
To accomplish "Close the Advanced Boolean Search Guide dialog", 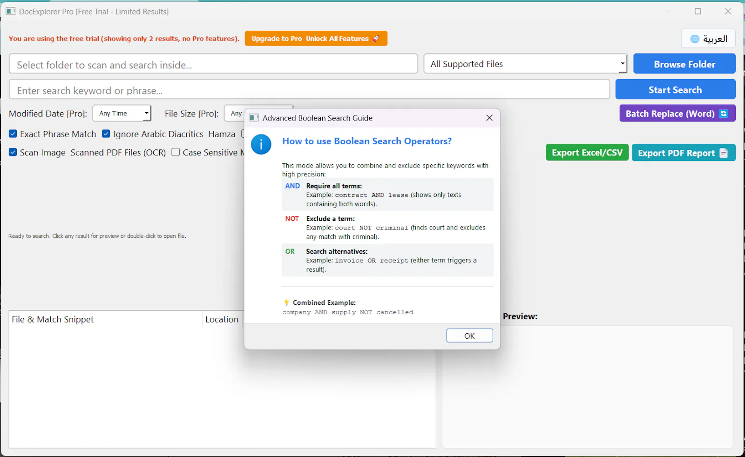I will [489, 118].
